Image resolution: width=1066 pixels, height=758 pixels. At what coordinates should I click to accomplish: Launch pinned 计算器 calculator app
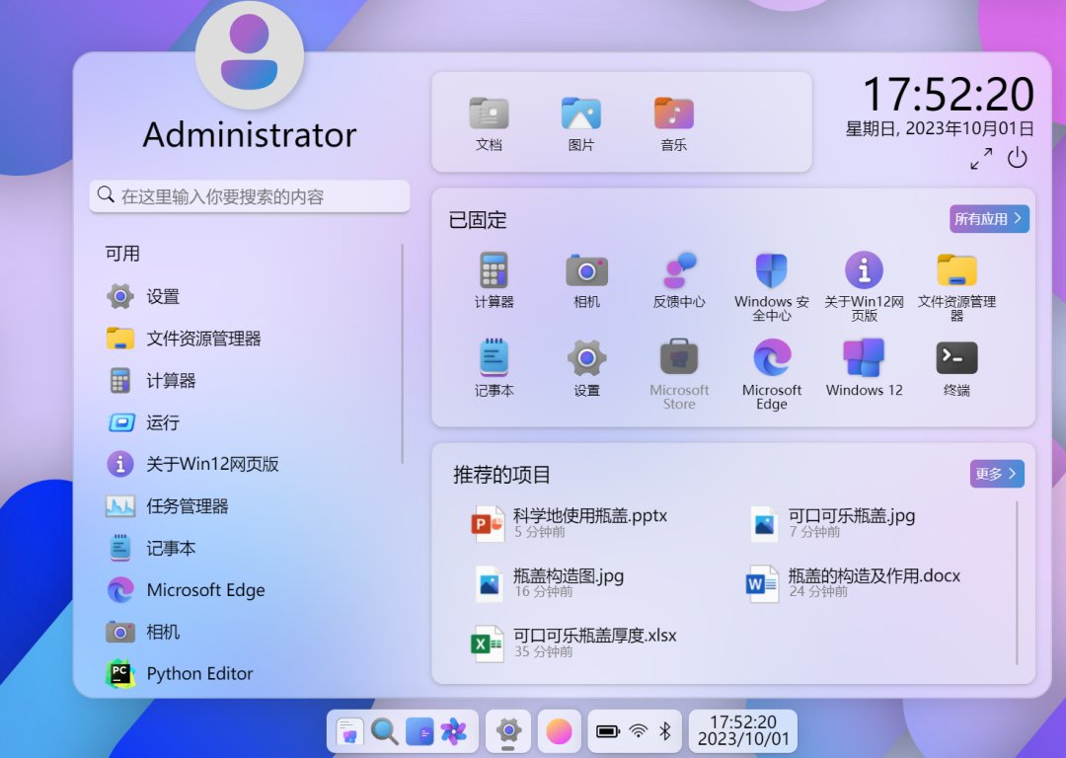pyautogui.click(x=494, y=280)
